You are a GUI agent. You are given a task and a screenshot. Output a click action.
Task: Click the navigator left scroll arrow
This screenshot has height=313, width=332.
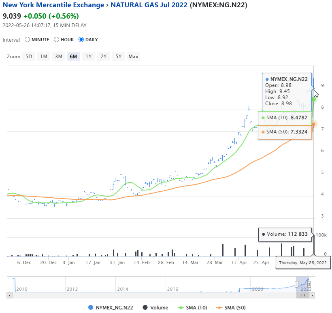point(9,296)
